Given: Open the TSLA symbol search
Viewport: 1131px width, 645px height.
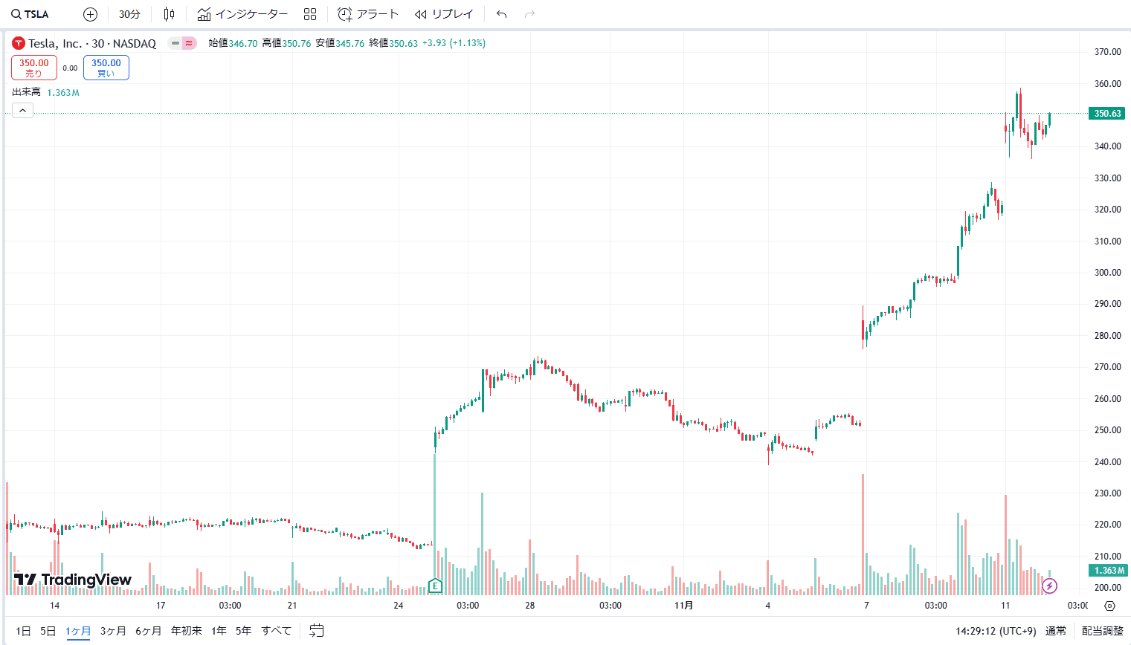Looking at the screenshot, I should 30,14.
